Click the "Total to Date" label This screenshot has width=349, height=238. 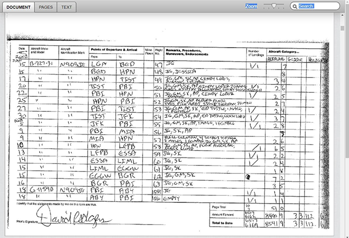[x=222, y=223]
